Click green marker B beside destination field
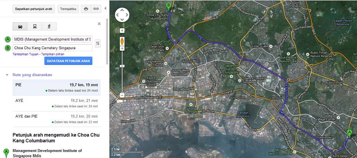 tap(8, 48)
